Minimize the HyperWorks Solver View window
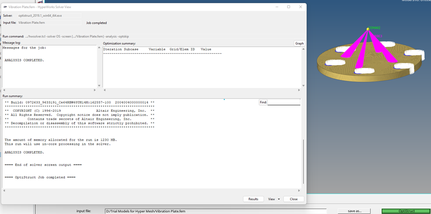This screenshot has width=431, height=214. [276, 7]
